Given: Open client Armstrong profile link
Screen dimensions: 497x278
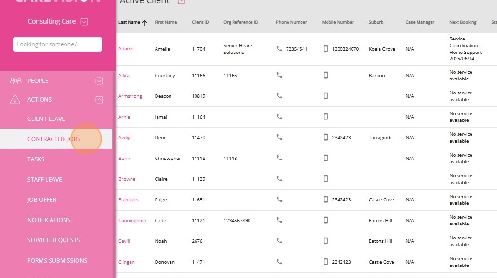Looking at the screenshot, I should tap(130, 96).
